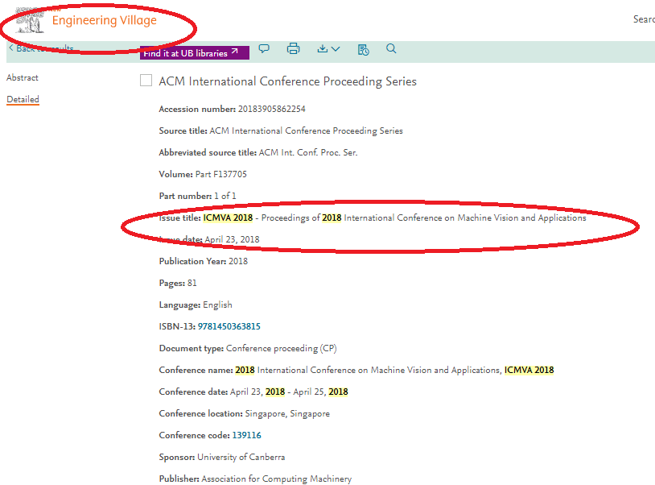Click the Search menu in top right
The image size is (655, 485).
click(644, 19)
